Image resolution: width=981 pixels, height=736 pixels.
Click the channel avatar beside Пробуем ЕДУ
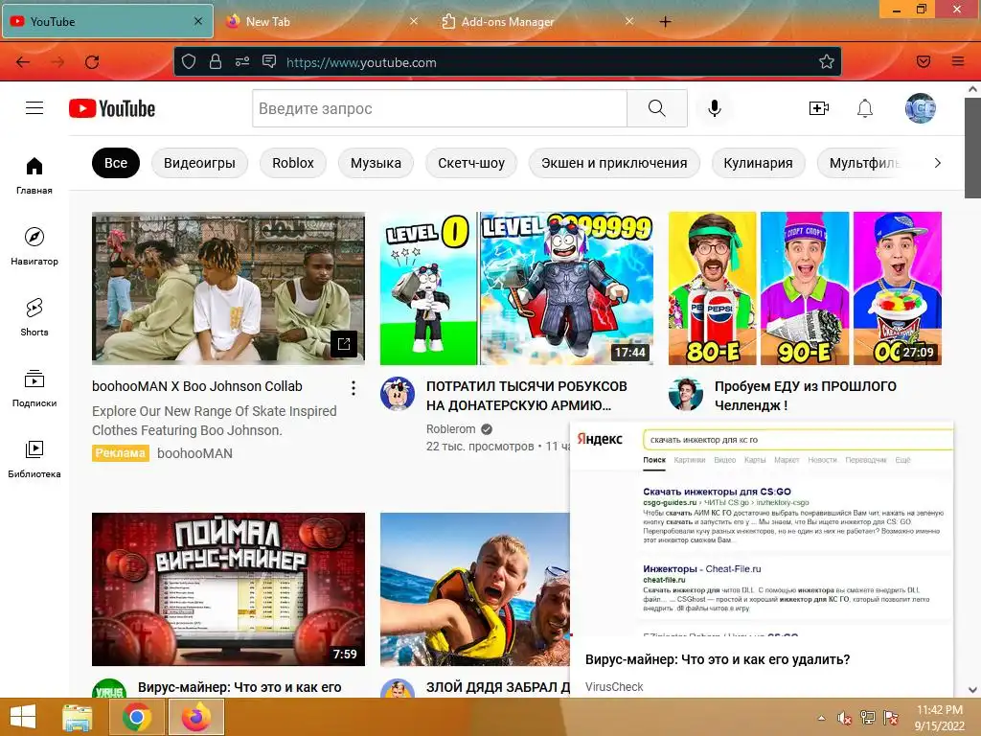coord(686,394)
